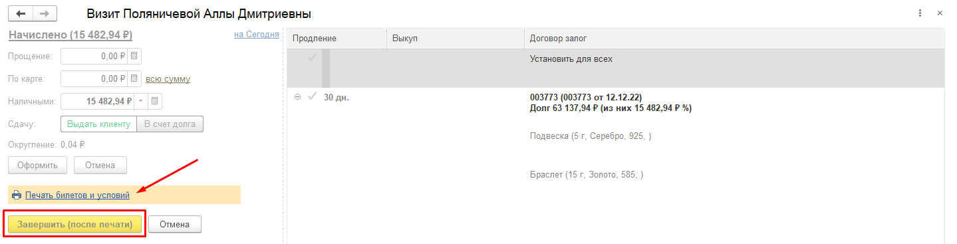Image resolution: width=957 pixels, height=244 pixels.
Task: Open calculator for Наличными field
Action: 155,102
